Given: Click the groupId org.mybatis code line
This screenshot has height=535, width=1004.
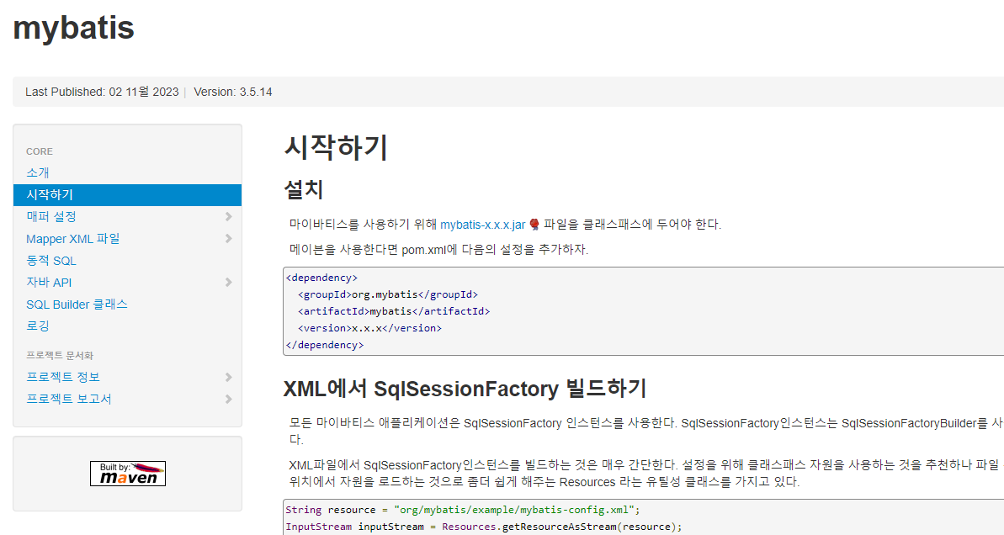Looking at the screenshot, I should [x=388, y=294].
